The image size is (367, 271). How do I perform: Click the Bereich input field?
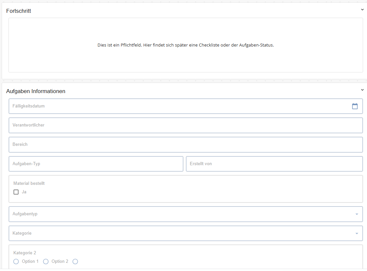click(185, 145)
